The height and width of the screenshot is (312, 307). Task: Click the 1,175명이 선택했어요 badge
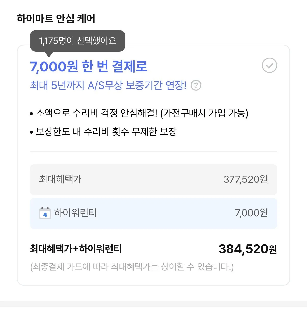pyautogui.click(x=78, y=40)
